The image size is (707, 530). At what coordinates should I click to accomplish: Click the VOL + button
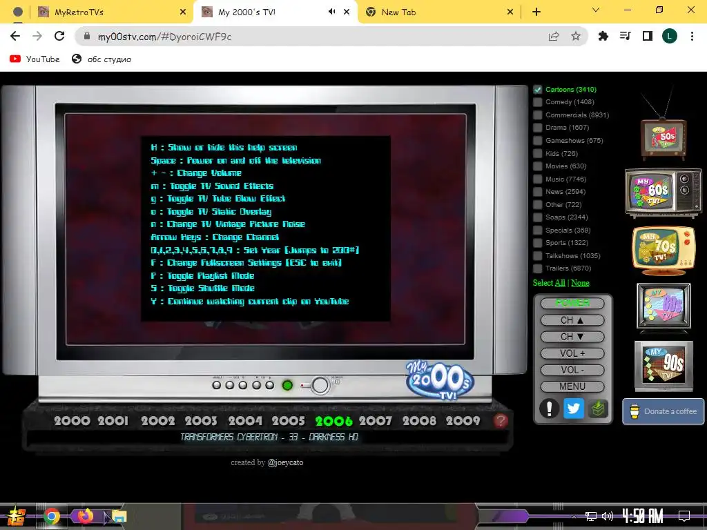[x=572, y=353]
